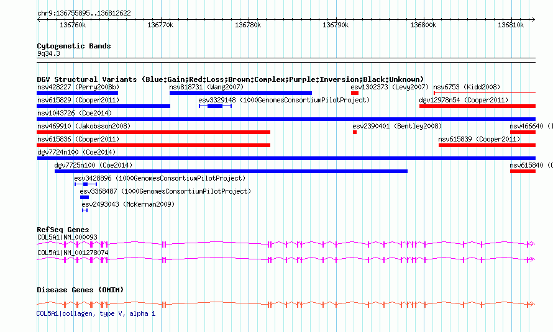Click the esv2493043 (McKernan2009) tiny blue glyph
Viewport: 553px width, 332px height.
coord(85,210)
